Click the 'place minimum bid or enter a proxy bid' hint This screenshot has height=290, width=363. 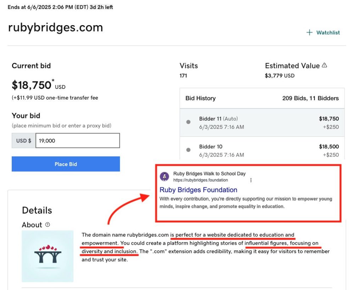[x=62, y=126]
